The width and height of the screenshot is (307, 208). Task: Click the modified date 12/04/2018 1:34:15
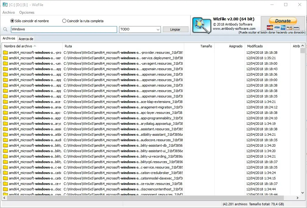point(261,179)
